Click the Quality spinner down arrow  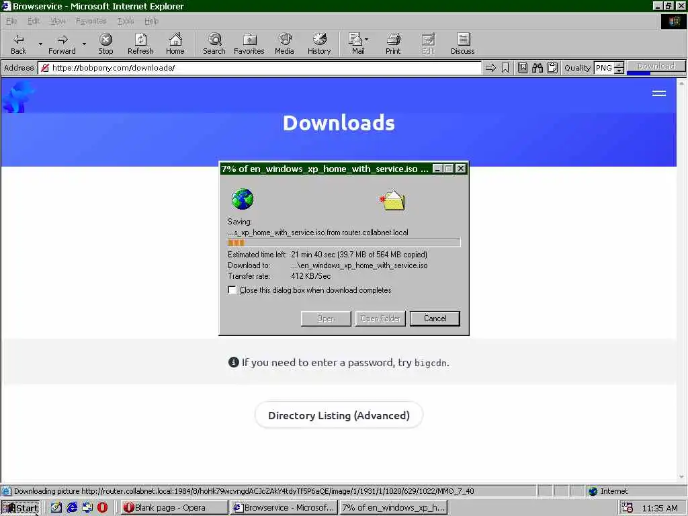[x=619, y=71]
